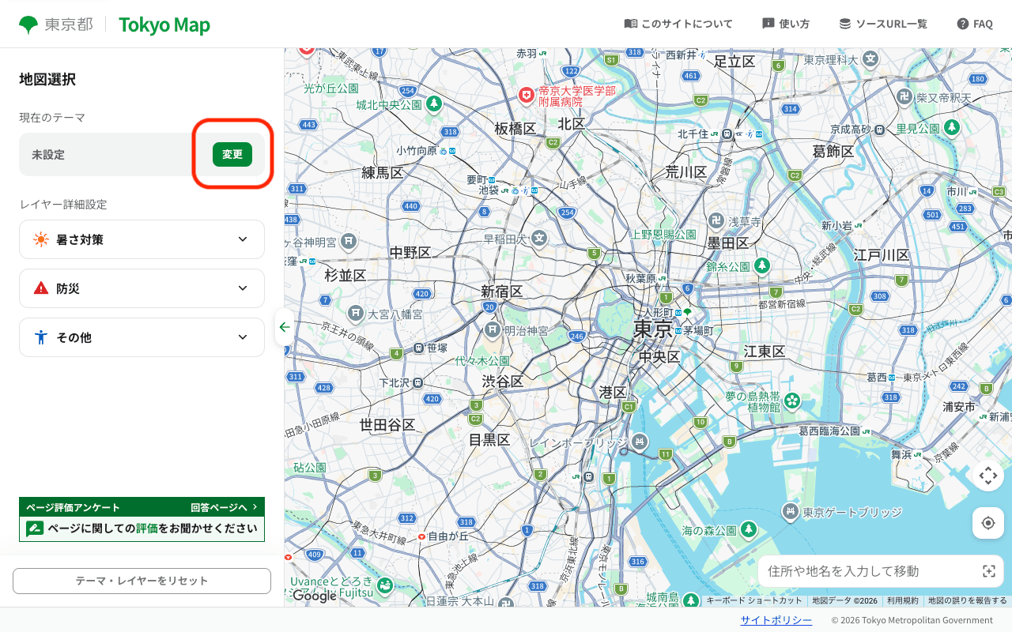Click the 帝京大学医学部附属病院 hospital marker
The width and height of the screenshot is (1012, 632).
click(527, 96)
